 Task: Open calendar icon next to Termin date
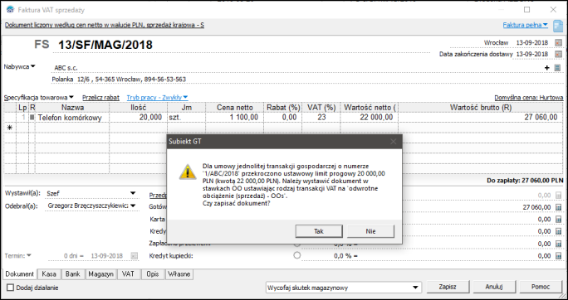[135, 256]
